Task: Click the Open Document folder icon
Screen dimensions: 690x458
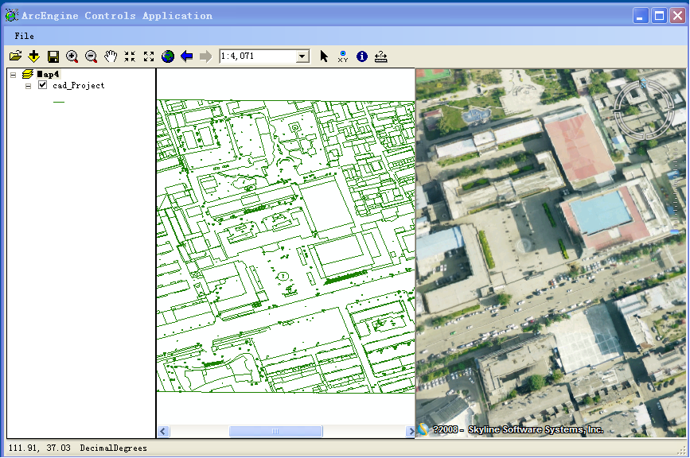Action: pos(15,56)
